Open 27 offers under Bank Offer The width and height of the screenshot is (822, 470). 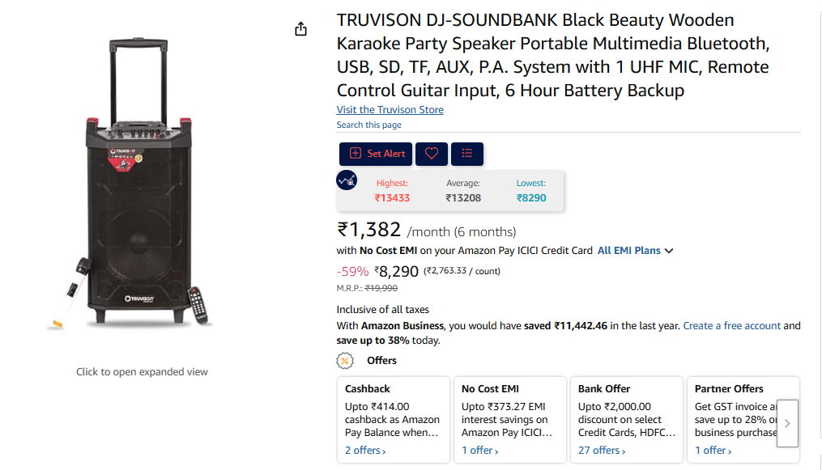click(603, 451)
